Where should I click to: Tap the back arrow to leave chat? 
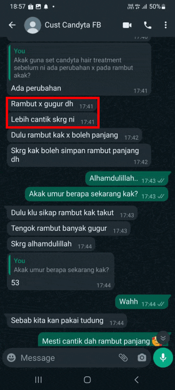(x=12, y=25)
